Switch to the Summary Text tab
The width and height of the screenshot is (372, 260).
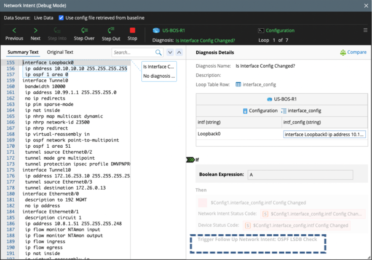(x=23, y=52)
